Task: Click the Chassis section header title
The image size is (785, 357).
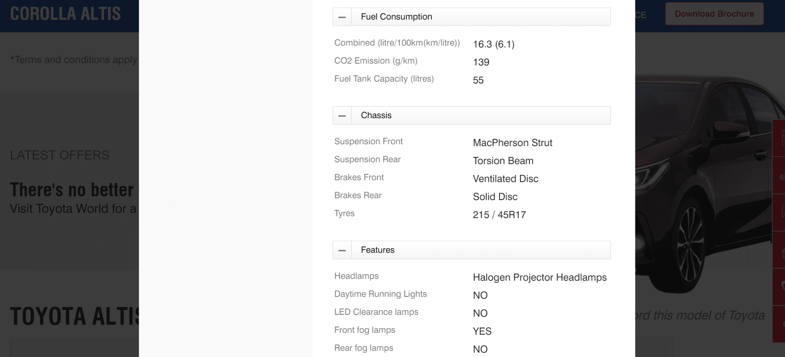Action: point(376,115)
